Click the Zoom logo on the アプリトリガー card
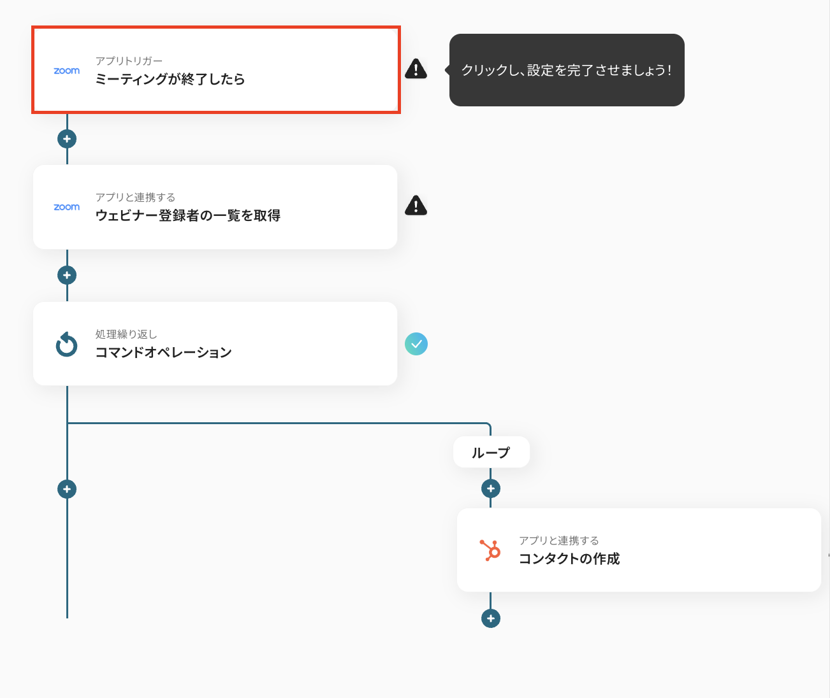Viewport: 830px width, 698px height. (67, 71)
